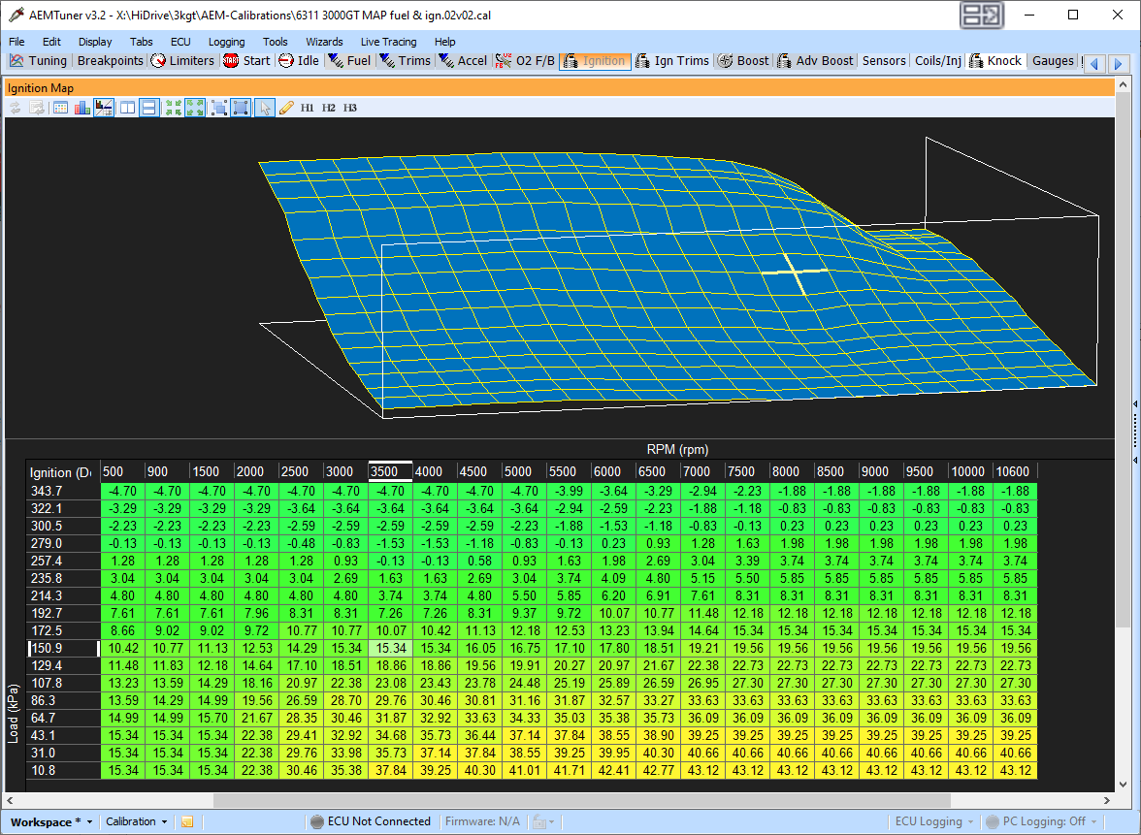This screenshot has height=835, width=1141.
Task: Toggle the H1 highlight button
Action: pos(307,108)
